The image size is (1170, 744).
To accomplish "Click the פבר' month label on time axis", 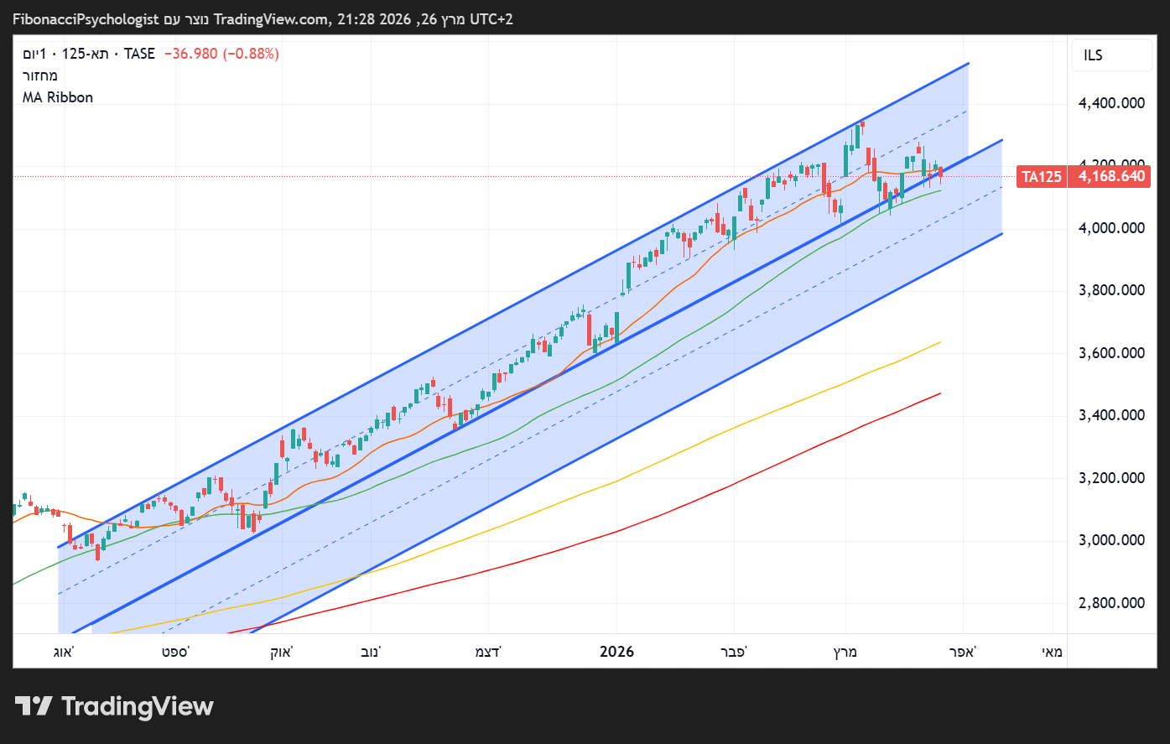I will tap(734, 652).
